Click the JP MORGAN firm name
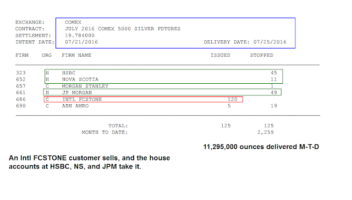352x200 pixels. [77, 93]
